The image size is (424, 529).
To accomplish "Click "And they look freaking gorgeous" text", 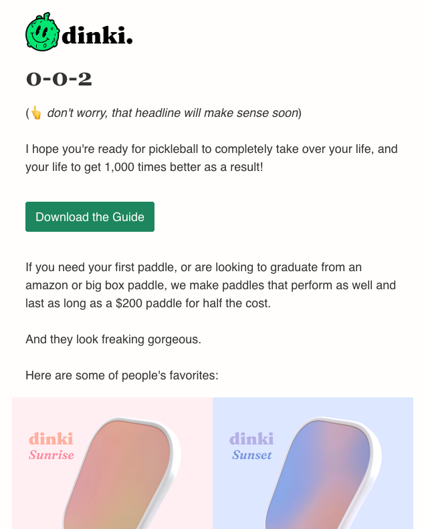I will (113, 339).
